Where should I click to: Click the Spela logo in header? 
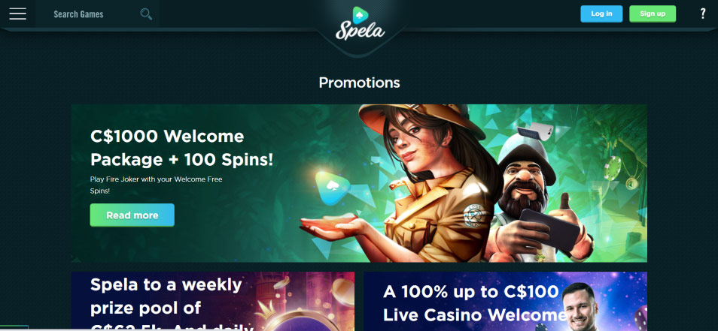pyautogui.click(x=360, y=24)
